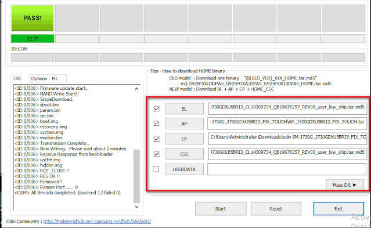Click the ID:COM group label

(x=19, y=49)
